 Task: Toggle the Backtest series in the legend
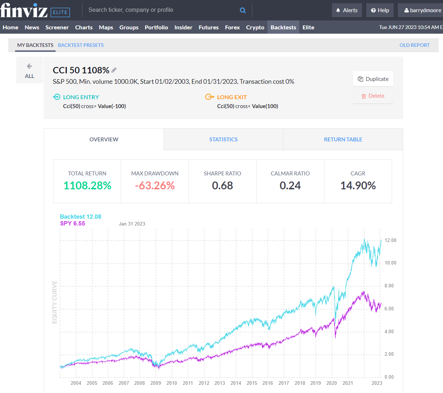tap(81, 217)
